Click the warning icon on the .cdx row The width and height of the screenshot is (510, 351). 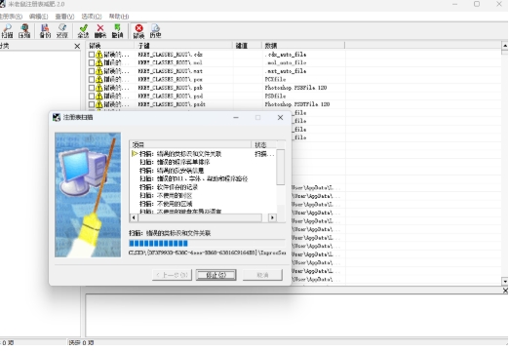(98, 55)
